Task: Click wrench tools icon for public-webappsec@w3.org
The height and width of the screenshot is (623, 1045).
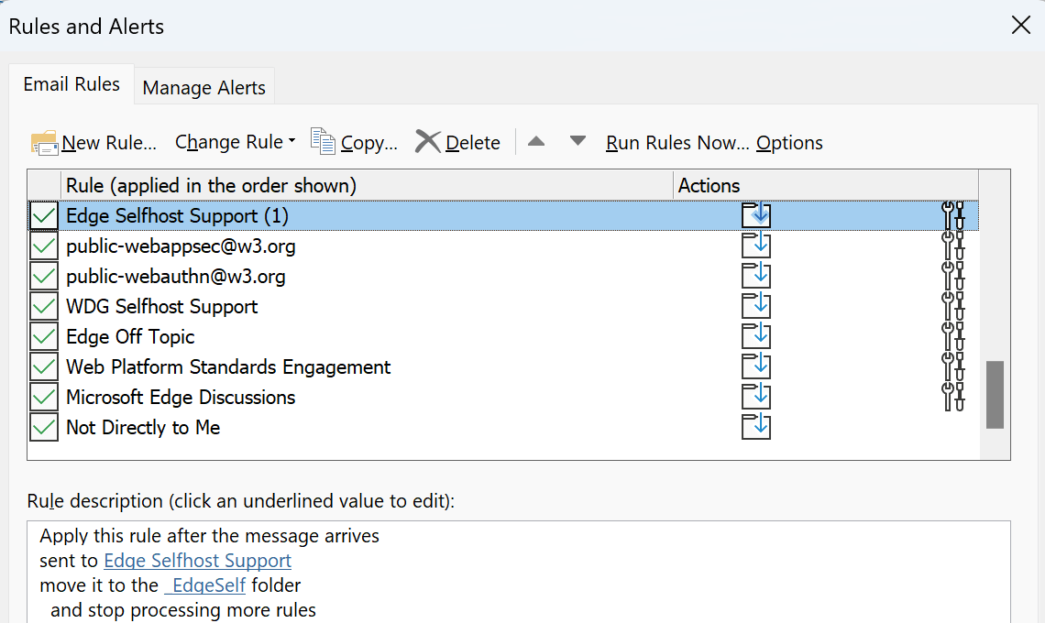Action: tap(953, 246)
